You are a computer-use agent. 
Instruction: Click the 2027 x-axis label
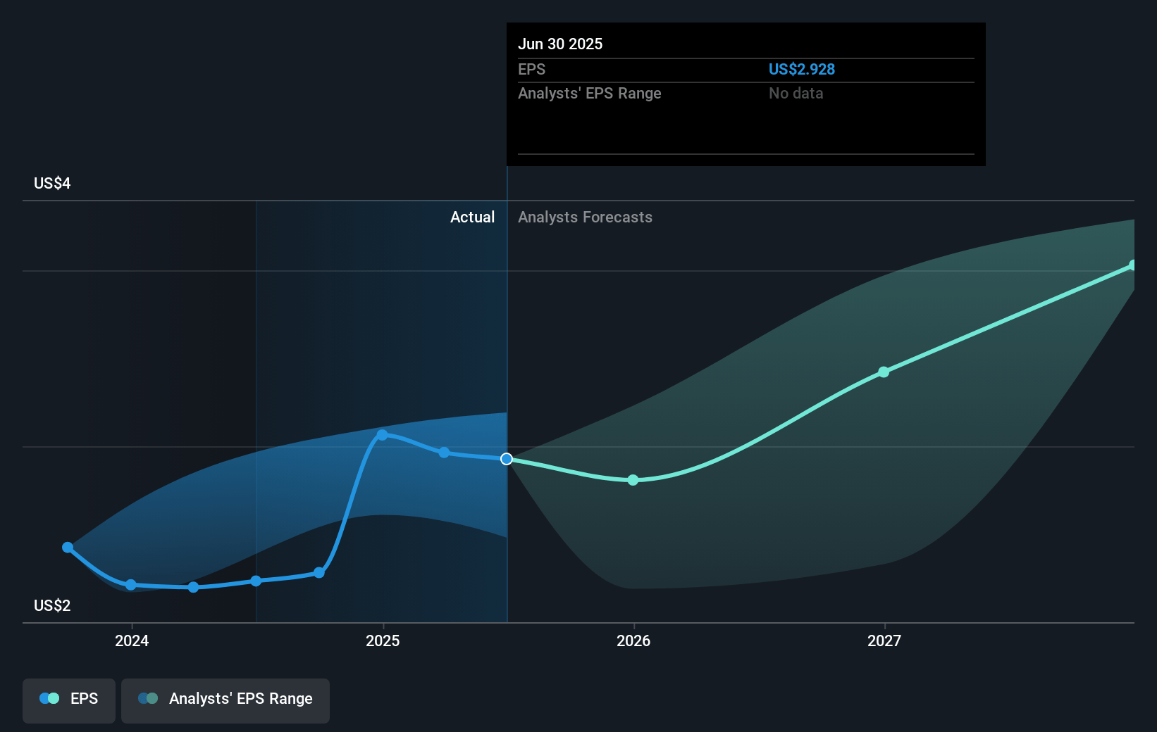pos(884,640)
